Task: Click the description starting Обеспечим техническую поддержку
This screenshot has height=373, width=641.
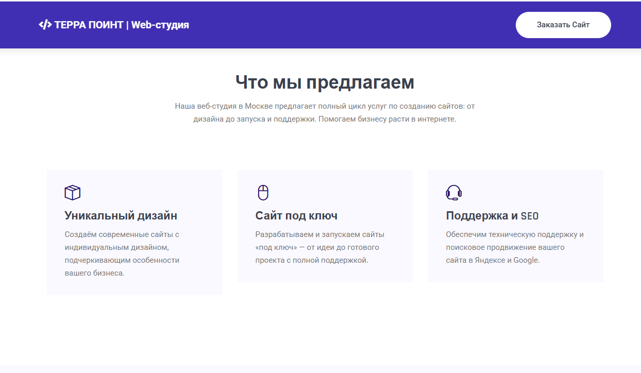Action: click(515, 247)
